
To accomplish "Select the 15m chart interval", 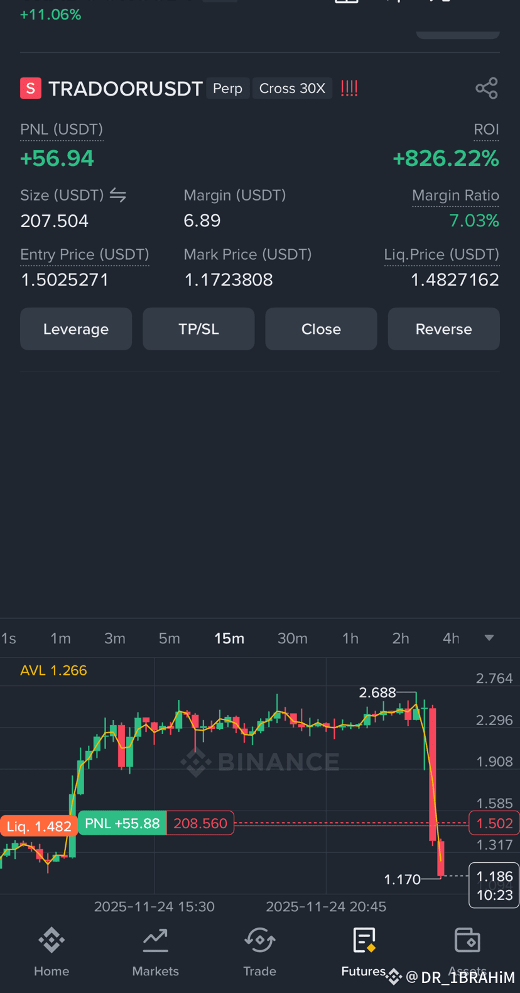I will tap(229, 638).
